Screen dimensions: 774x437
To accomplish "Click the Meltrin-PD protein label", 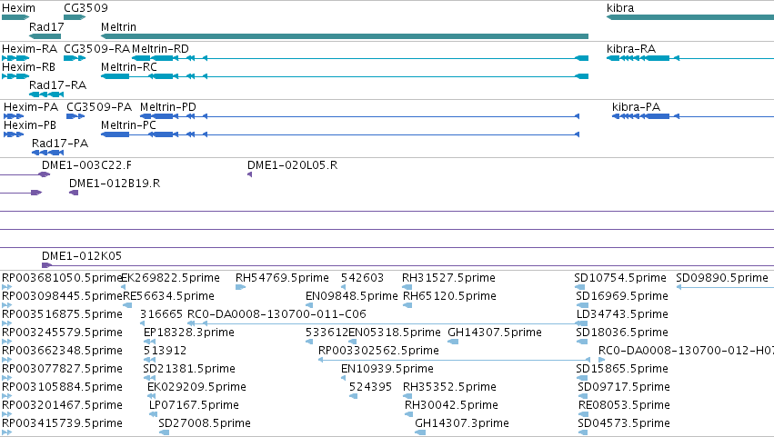I will click(x=168, y=107).
